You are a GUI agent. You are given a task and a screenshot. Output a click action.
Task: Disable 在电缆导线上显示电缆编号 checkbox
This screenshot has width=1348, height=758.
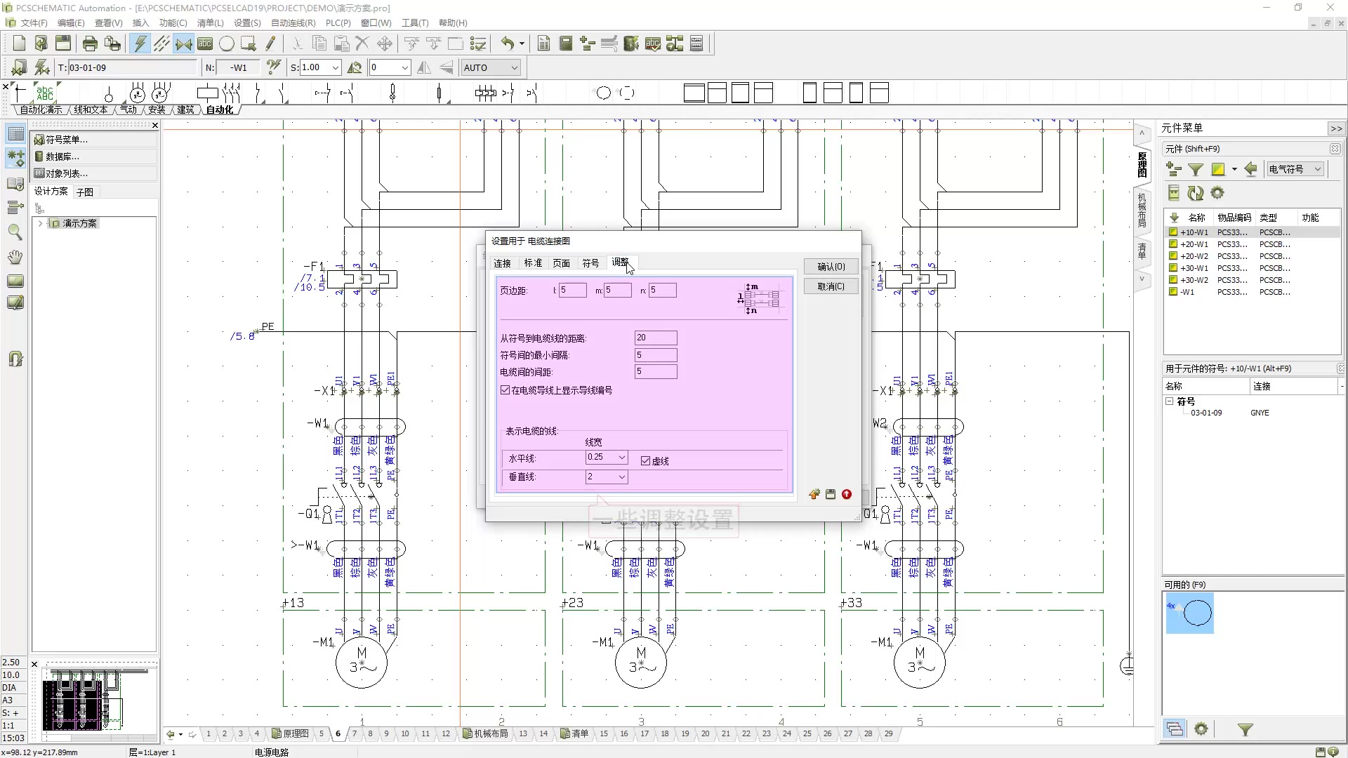coord(506,390)
